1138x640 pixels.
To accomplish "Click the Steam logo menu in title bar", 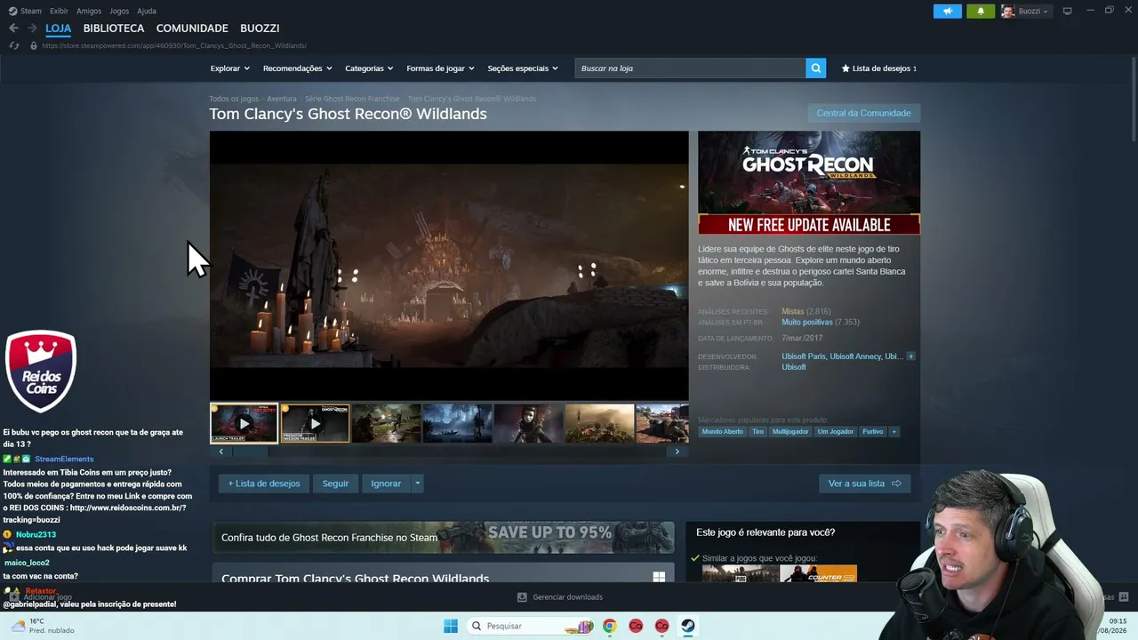I will [25, 12].
